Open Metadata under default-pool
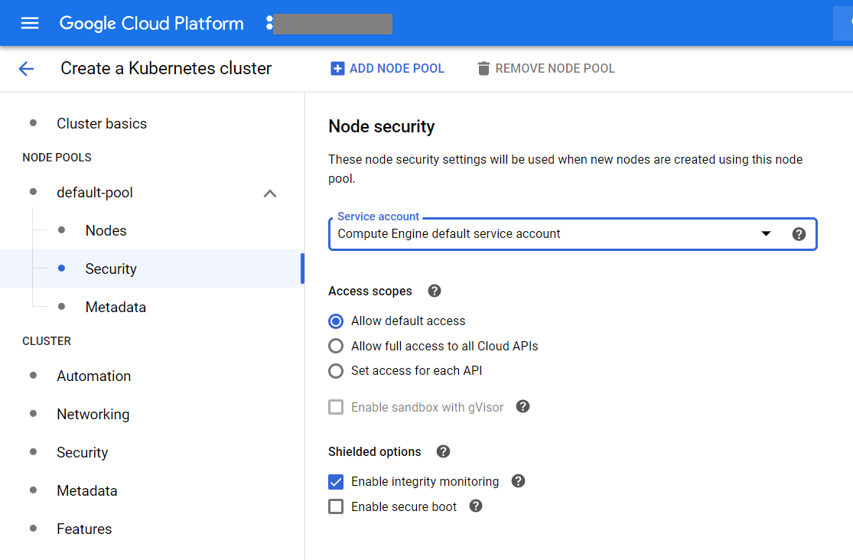Viewport: 853px width, 560px height. [116, 307]
